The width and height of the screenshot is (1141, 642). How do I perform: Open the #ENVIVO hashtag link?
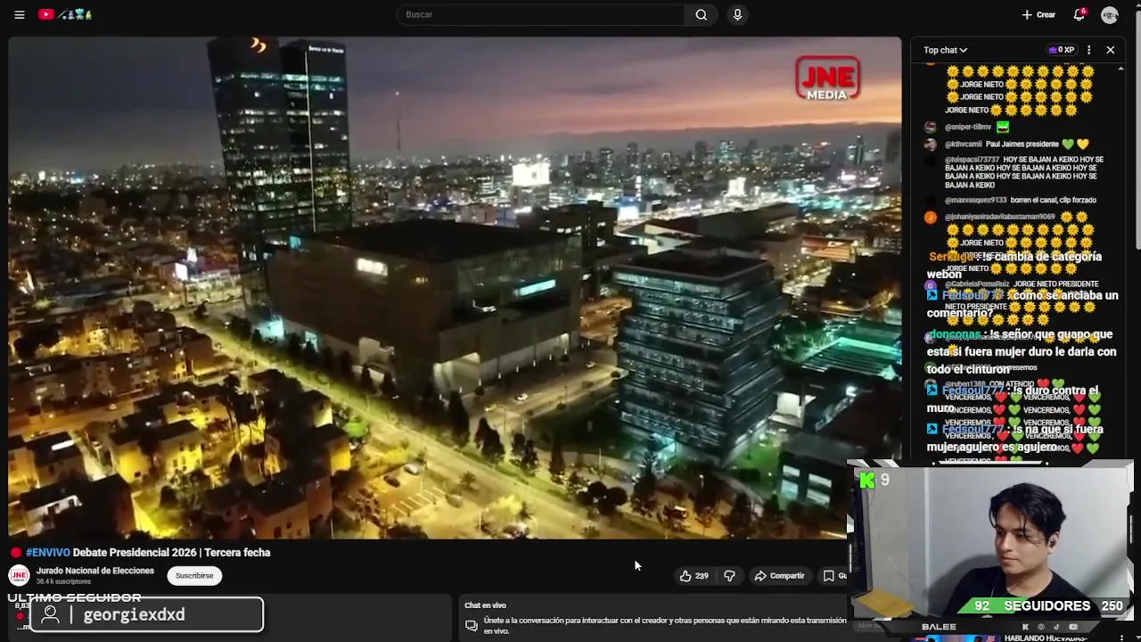(x=47, y=553)
